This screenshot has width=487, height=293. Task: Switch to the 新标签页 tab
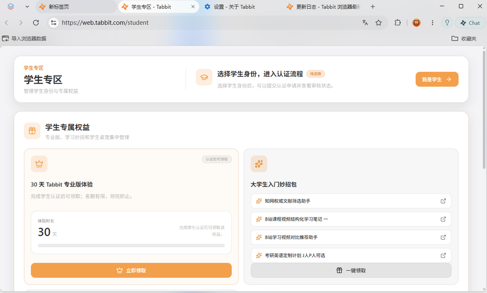click(x=76, y=7)
